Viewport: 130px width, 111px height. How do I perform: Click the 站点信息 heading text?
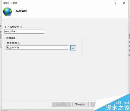tap(21, 11)
